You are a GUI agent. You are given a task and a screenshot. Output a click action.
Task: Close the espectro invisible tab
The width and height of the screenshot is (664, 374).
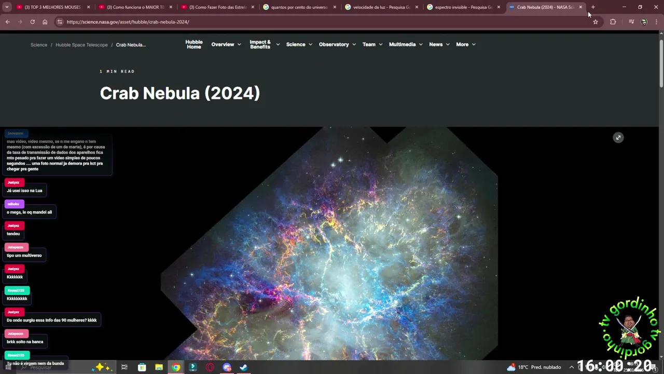tap(499, 7)
